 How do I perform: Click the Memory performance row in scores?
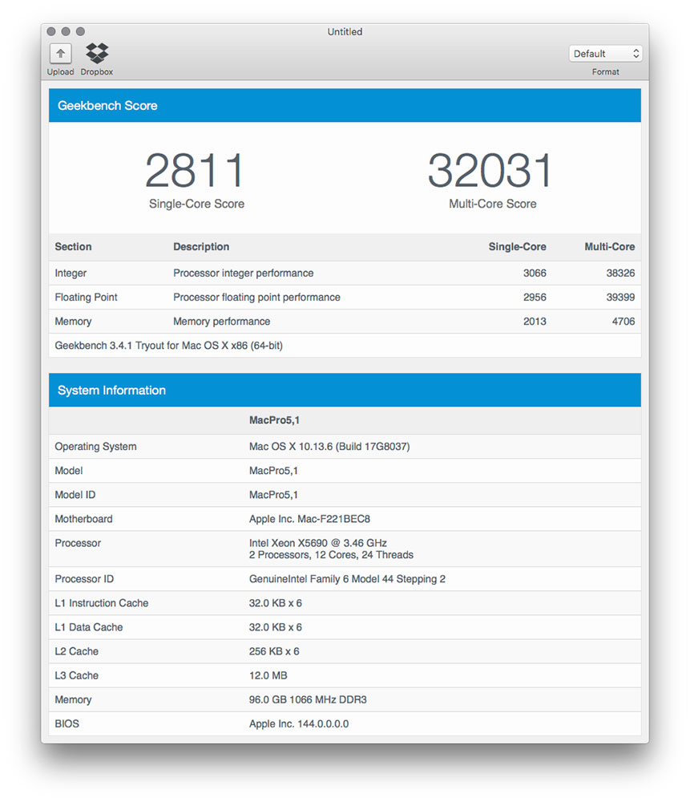click(345, 322)
